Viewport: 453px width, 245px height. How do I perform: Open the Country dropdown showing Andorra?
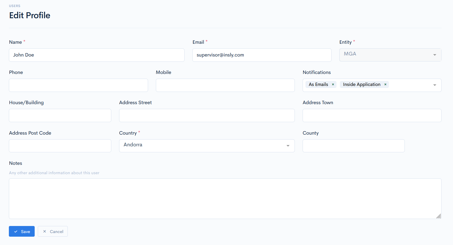pos(207,146)
